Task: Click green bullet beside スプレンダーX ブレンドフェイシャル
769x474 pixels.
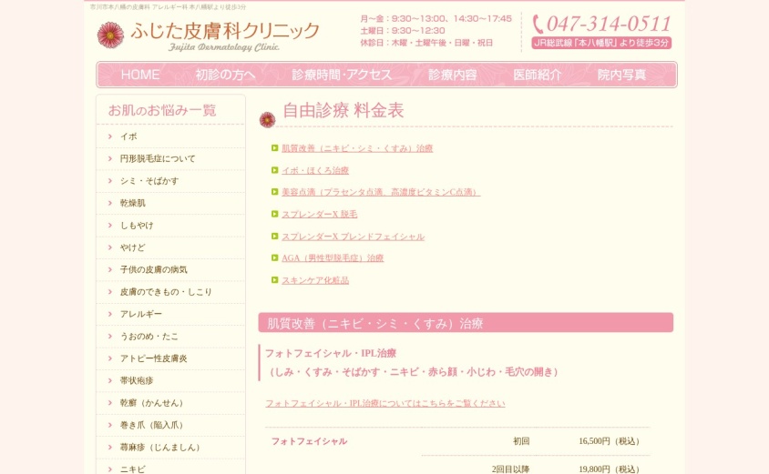Action: click(274, 236)
